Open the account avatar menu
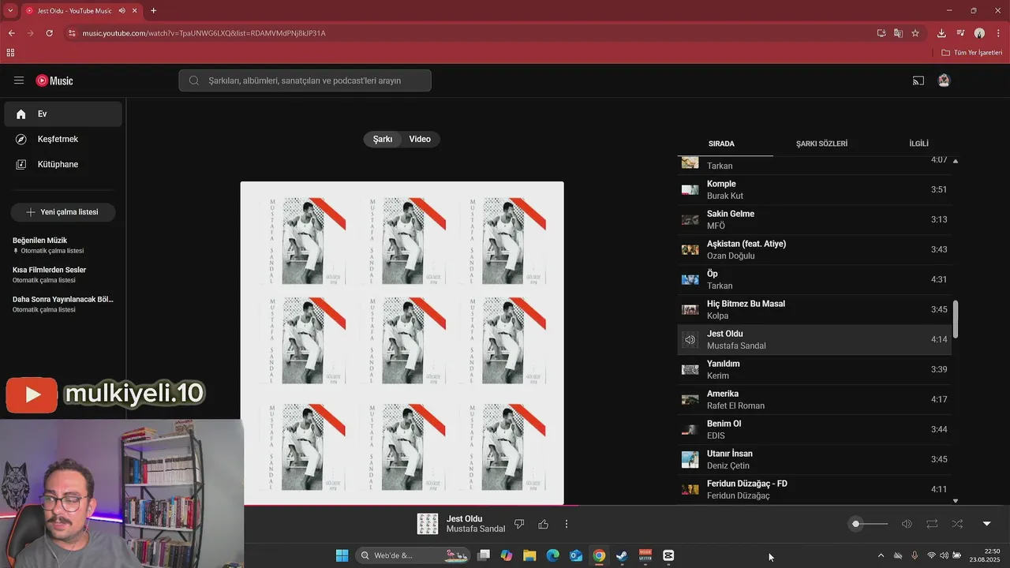Image resolution: width=1010 pixels, height=568 pixels. pos(944,80)
